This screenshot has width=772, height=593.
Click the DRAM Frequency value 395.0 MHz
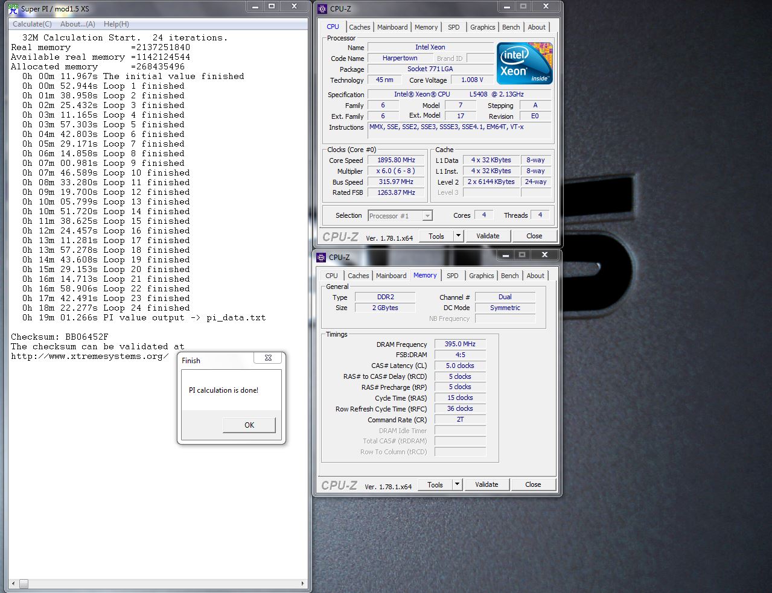pos(460,344)
